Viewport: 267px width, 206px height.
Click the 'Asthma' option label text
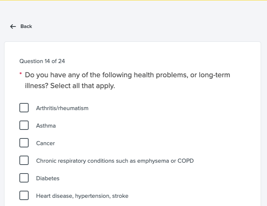tap(46, 126)
